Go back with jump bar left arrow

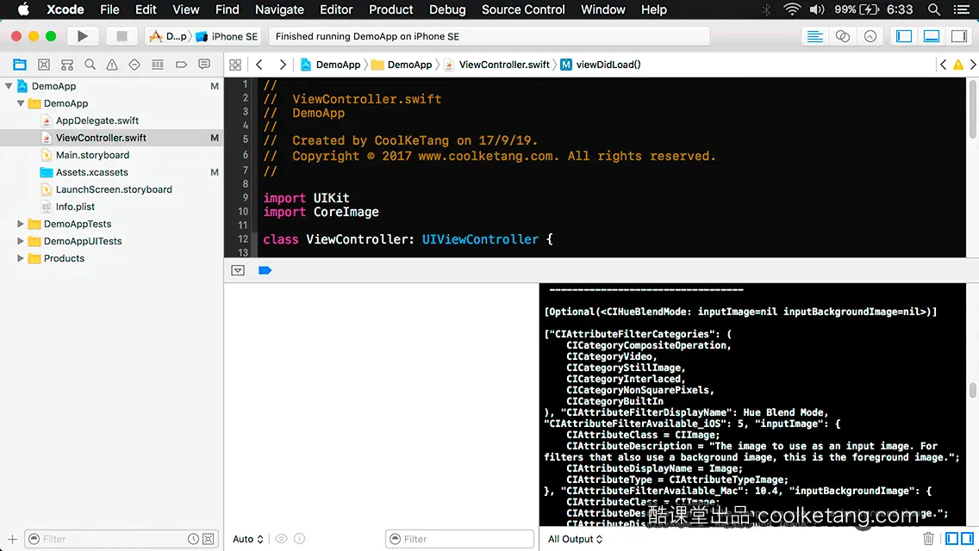tap(259, 65)
